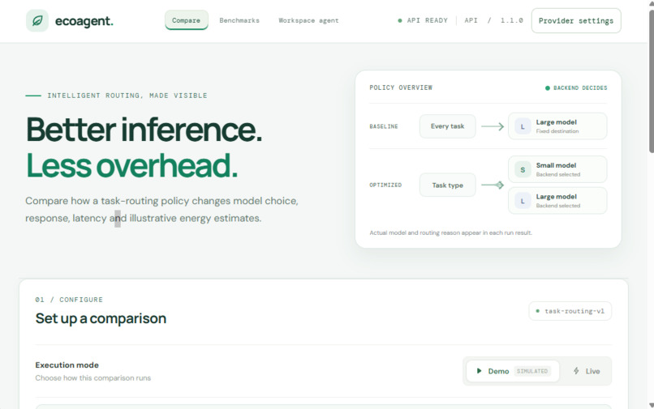The width and height of the screenshot is (654, 409).
Task: Click the ecoagent leaf logo icon
Action: click(x=37, y=20)
